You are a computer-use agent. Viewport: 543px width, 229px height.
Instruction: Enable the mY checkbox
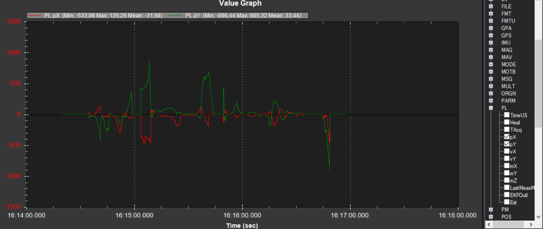pyautogui.click(x=507, y=173)
